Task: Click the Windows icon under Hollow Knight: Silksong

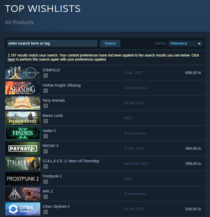Action: [x=45, y=91]
